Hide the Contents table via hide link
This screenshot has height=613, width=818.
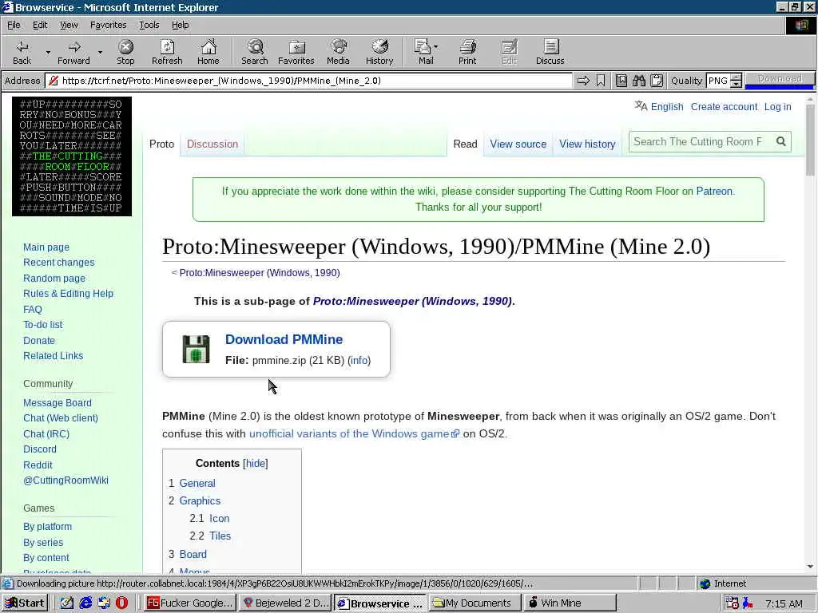[x=256, y=464]
